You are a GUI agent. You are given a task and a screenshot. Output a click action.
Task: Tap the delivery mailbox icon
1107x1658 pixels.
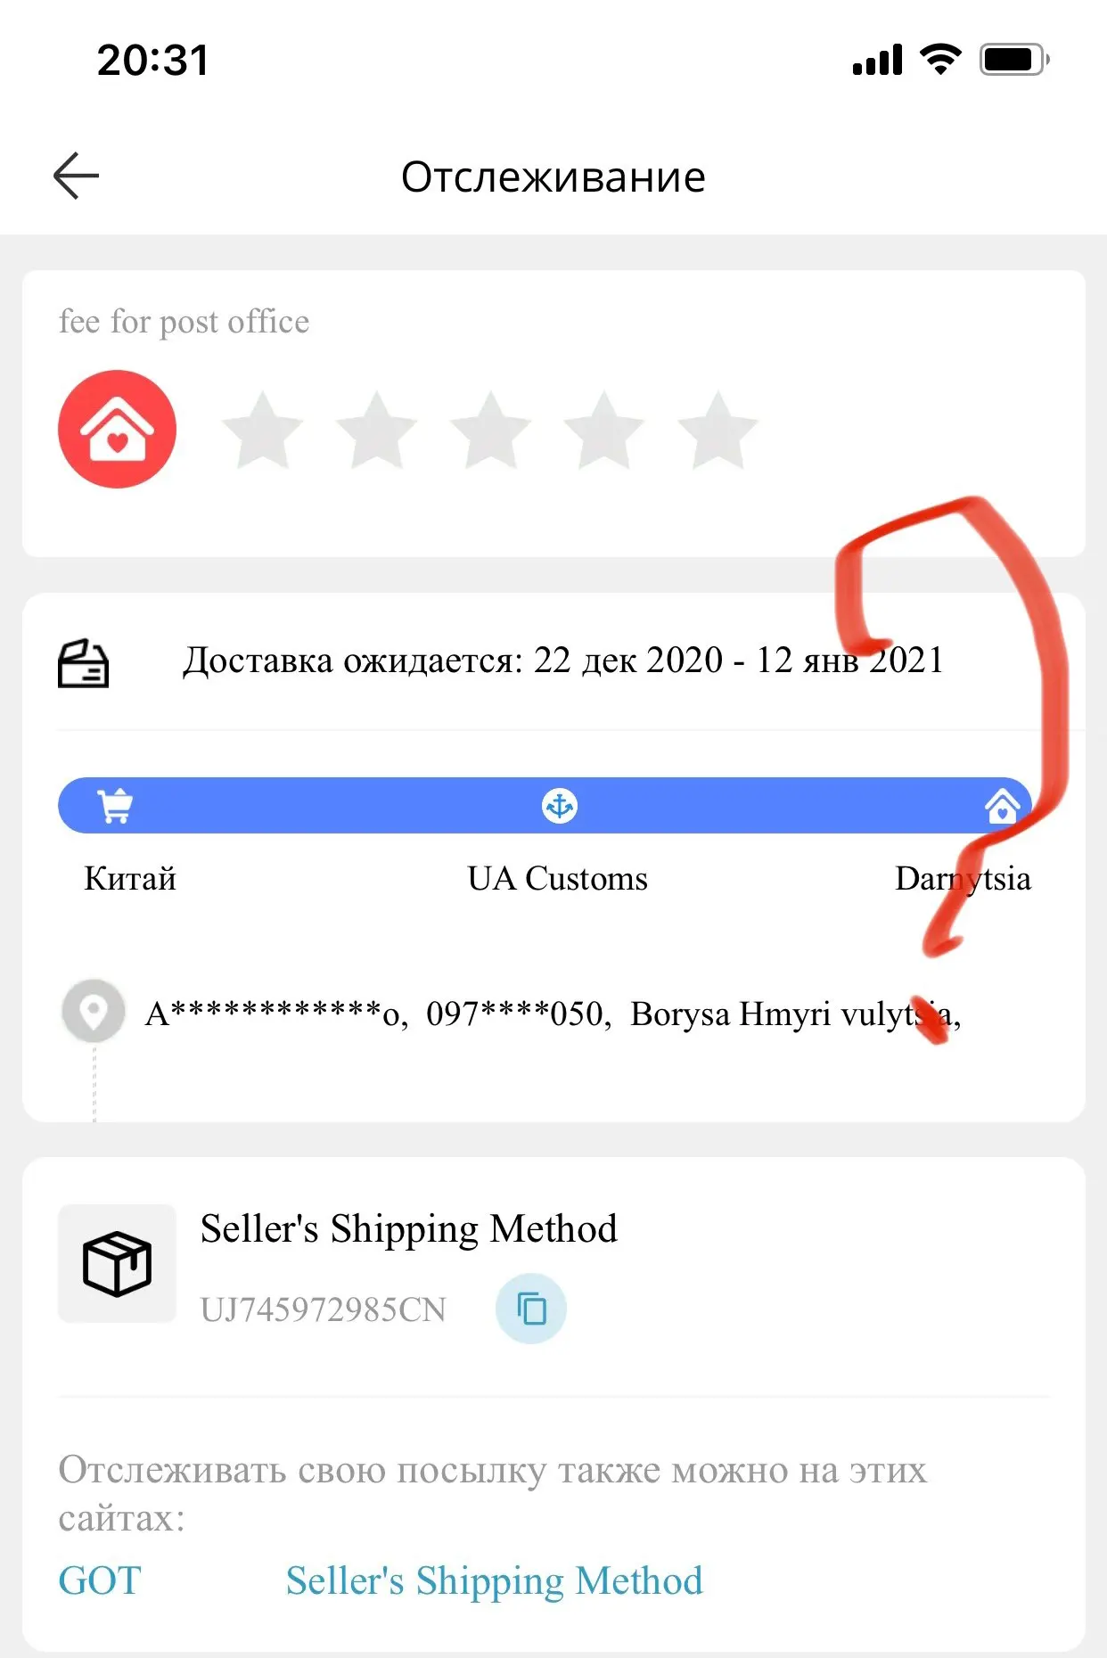pyautogui.click(x=83, y=663)
